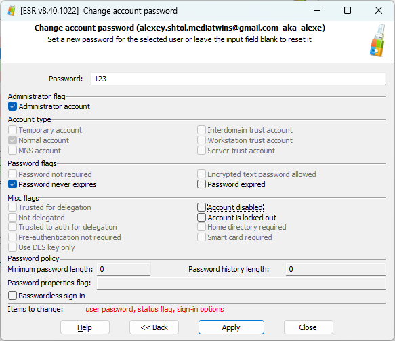Screen dimensions: 395x341
Task: Close the window using title bar X
Action: [x=379, y=10]
